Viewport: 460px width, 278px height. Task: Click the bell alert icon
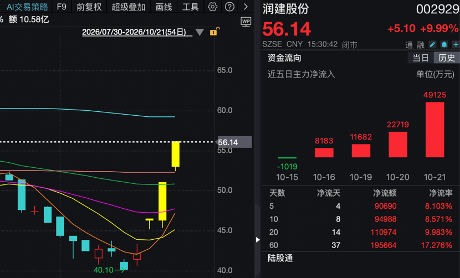(x=444, y=44)
